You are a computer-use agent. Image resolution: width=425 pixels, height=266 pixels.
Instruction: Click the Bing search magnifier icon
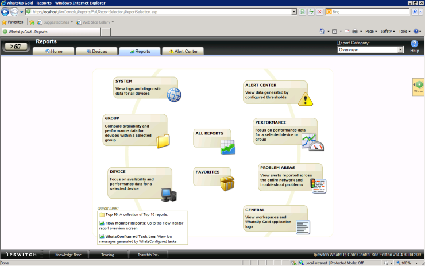(415, 12)
